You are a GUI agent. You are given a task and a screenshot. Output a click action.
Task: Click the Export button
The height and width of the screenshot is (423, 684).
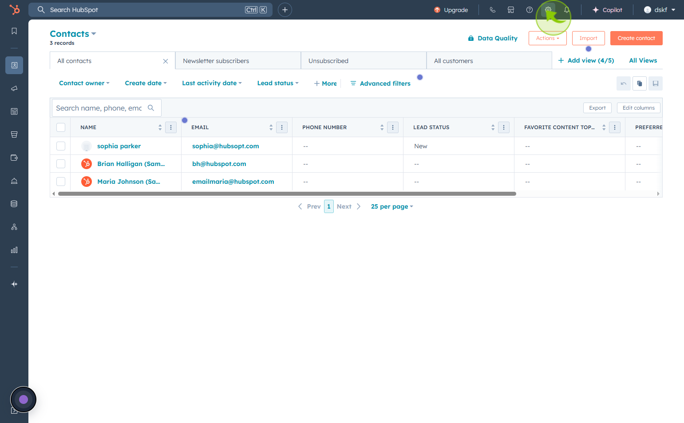click(x=597, y=108)
